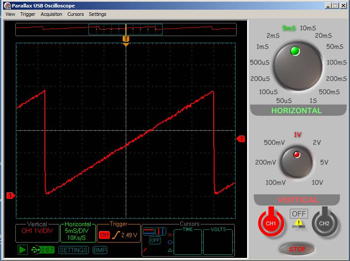Toggle the rising edge trigger slope icon
Screen dimensions: 350x261
(116, 235)
